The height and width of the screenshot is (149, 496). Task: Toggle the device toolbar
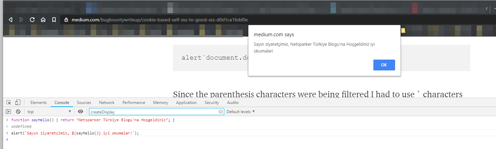coord(18,103)
